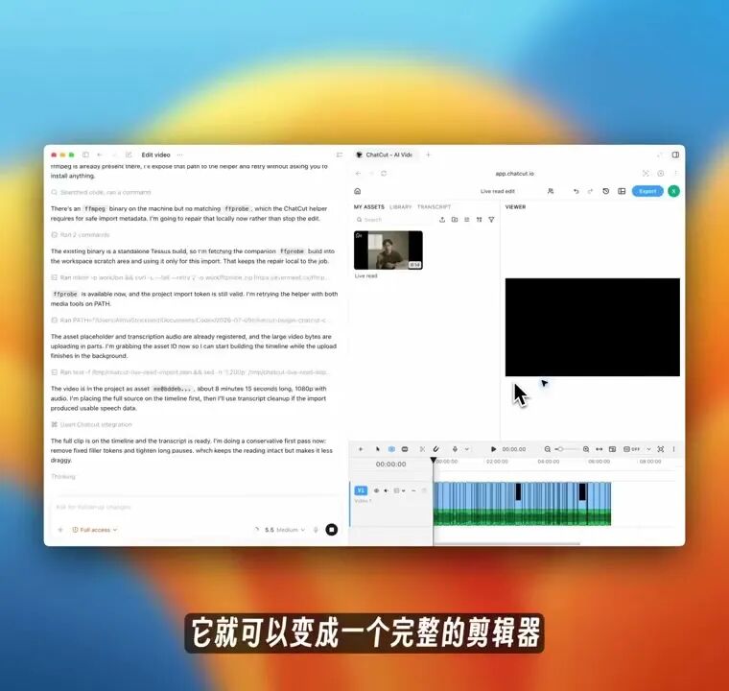Click the assets Search field
This screenshot has height=691, width=729.
click(x=393, y=219)
